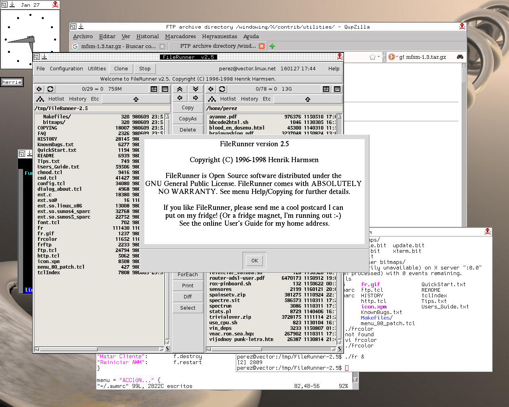Go to parent directory in the /home/perez pane
Image resolution: width=509 pixels, height=407 pixels.
coord(308,99)
